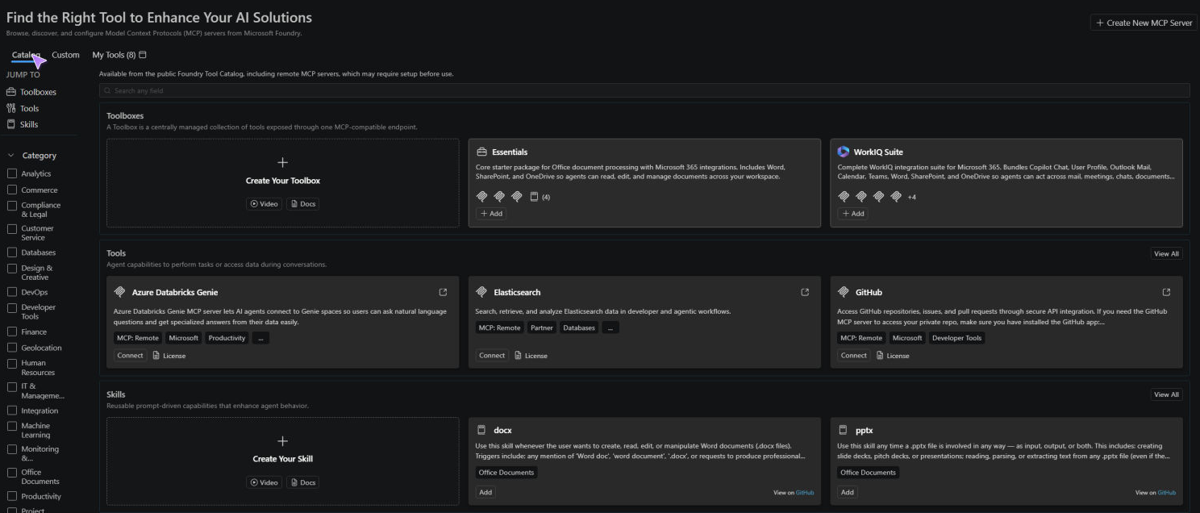Screen dimensions: 1200x513
Task: Add the Essentials toolbox
Action: [x=491, y=214]
